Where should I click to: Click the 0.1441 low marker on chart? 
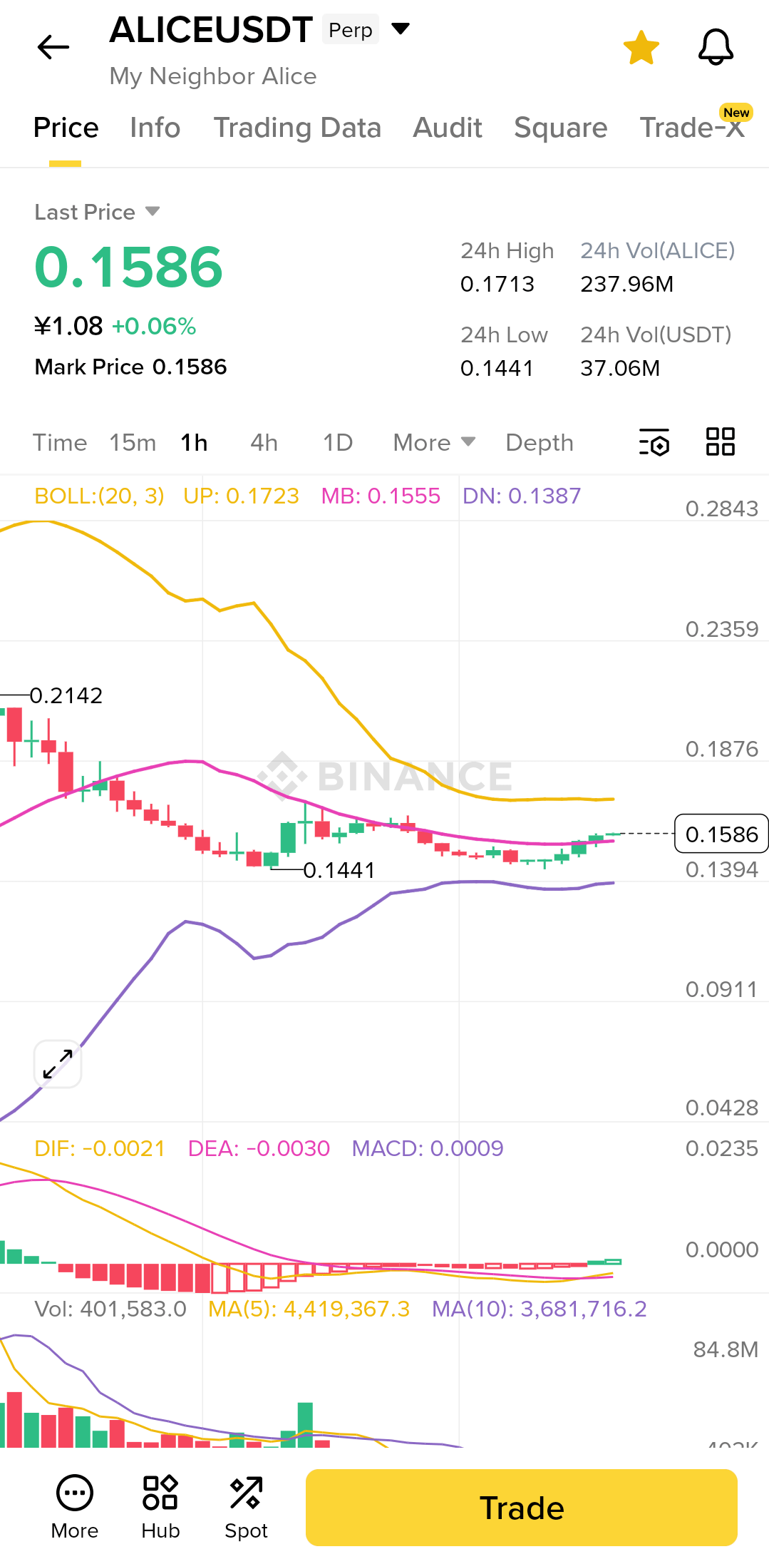[339, 871]
